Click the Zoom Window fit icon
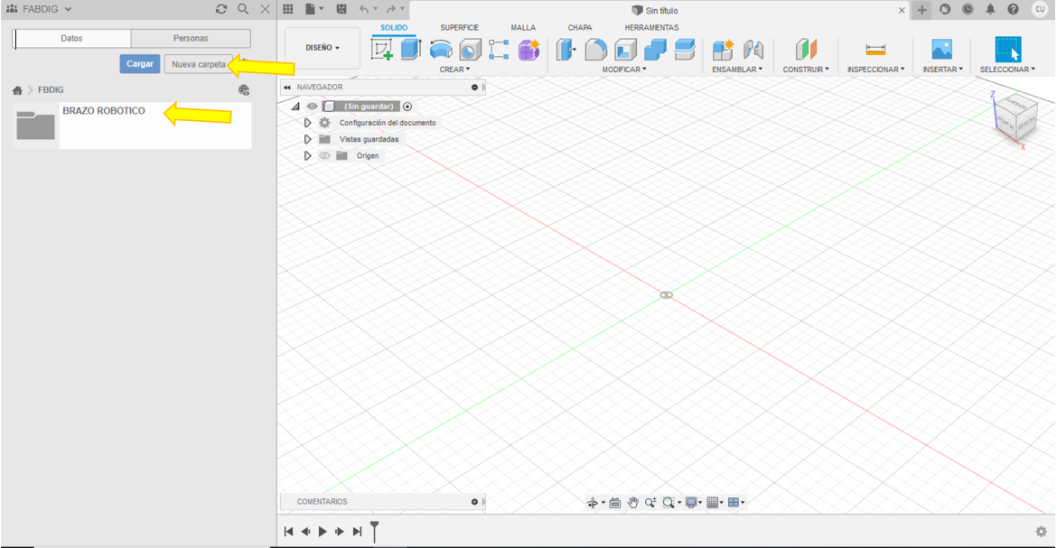The width and height of the screenshot is (1057, 548). (x=668, y=503)
